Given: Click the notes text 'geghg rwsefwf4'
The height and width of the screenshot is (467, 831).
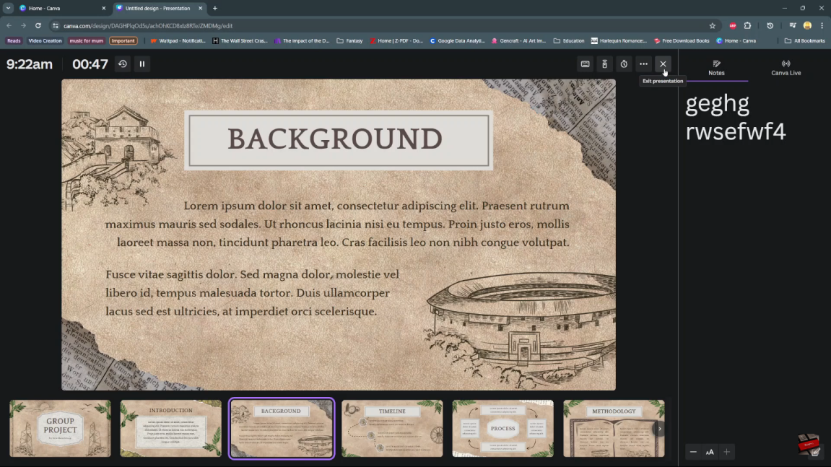Looking at the screenshot, I should [736, 117].
